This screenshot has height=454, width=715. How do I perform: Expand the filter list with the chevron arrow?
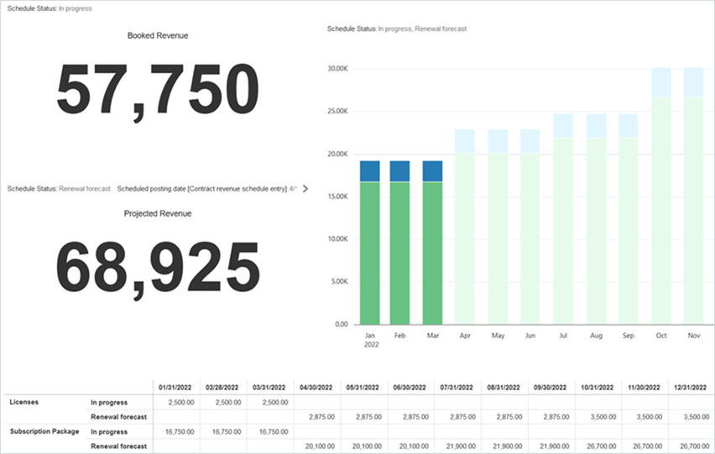[305, 189]
